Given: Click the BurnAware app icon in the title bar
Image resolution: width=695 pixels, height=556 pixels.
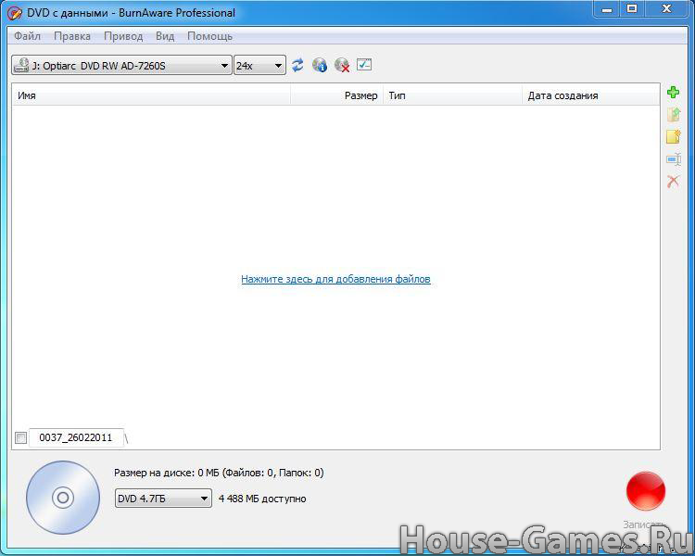Looking at the screenshot, I should click(15, 13).
